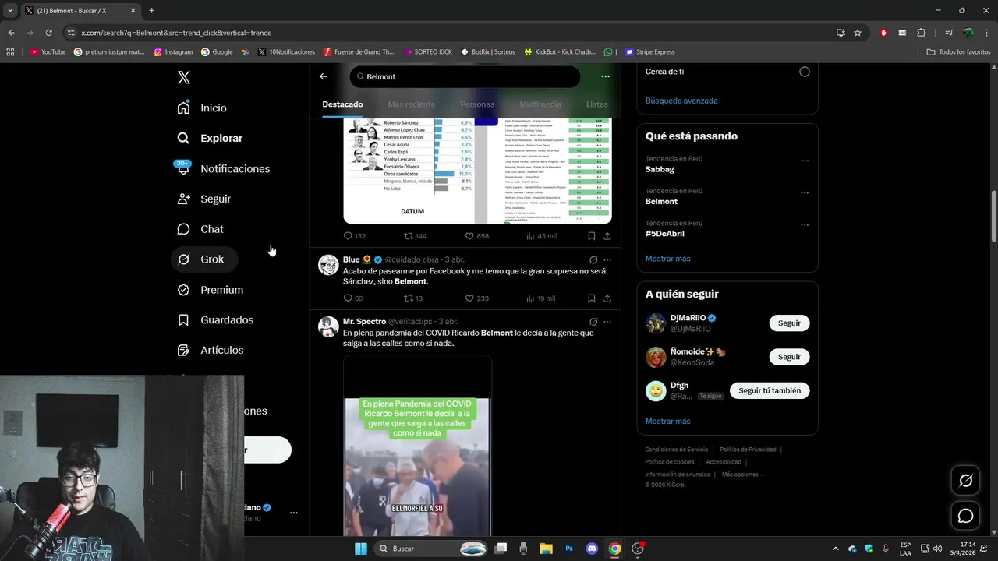Follow DjMaRiiO account

789,323
